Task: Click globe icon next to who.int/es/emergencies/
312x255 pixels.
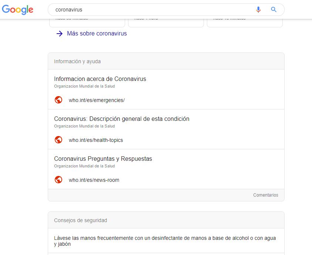Action: coord(58,100)
